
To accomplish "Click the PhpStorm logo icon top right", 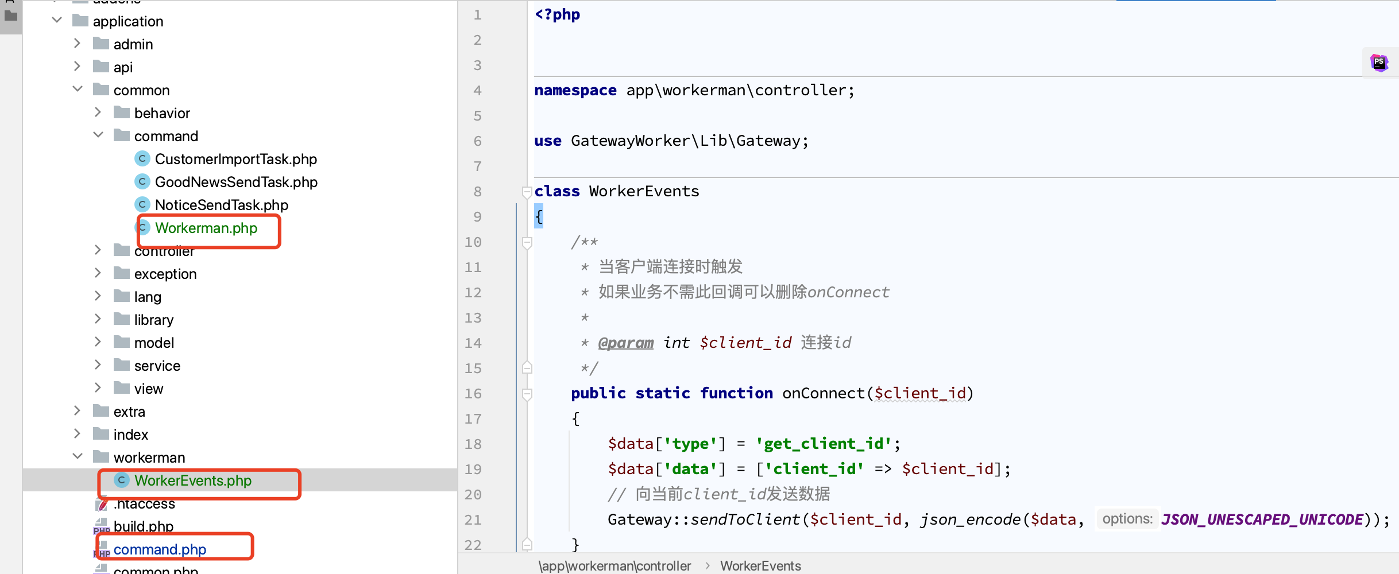I will (x=1380, y=62).
